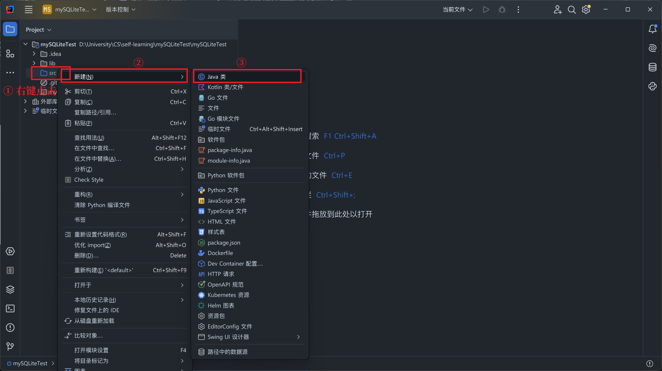The image size is (662, 371).
Task: Expand the .idea folder
Action: point(34,54)
